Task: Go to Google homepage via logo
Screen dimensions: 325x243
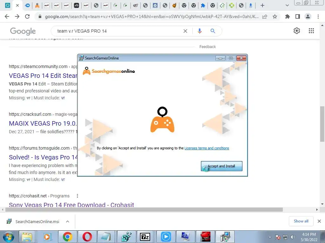Action: pos(23,31)
